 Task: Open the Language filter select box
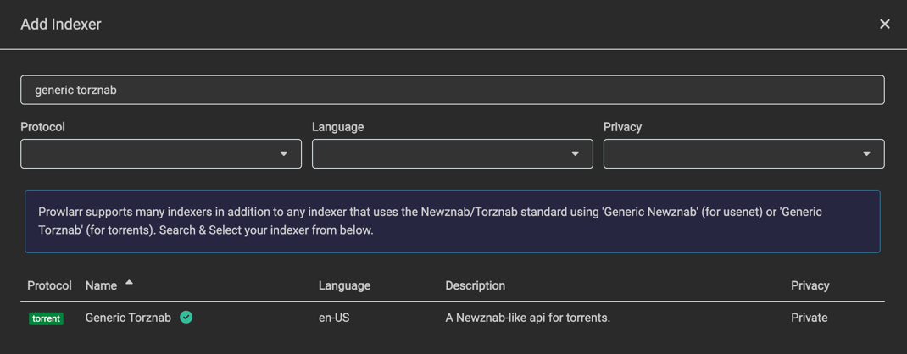(x=441, y=154)
